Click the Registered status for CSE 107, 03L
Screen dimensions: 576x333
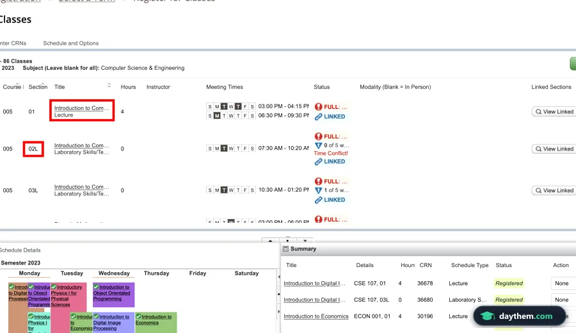tap(509, 300)
